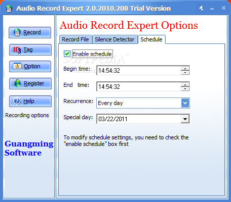
Task: Increase Begin time with up arrow
Action: [185, 68]
